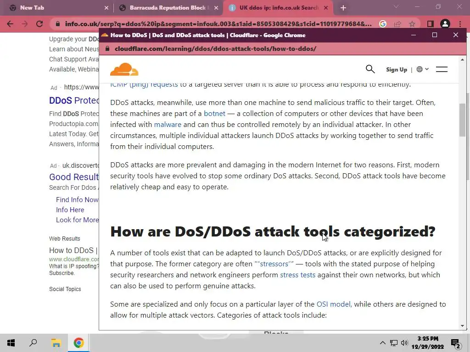Click the Info Here link

(70, 210)
